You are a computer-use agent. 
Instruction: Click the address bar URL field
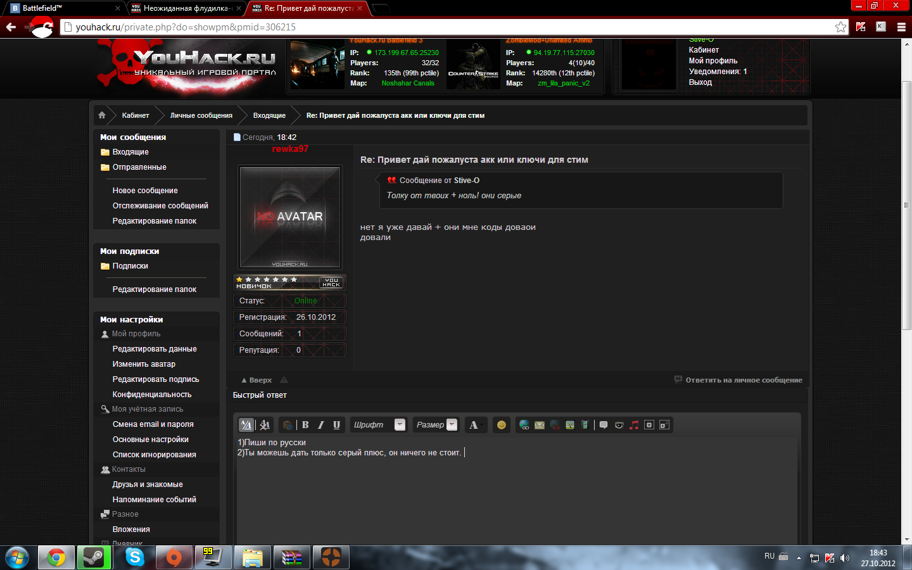point(453,27)
